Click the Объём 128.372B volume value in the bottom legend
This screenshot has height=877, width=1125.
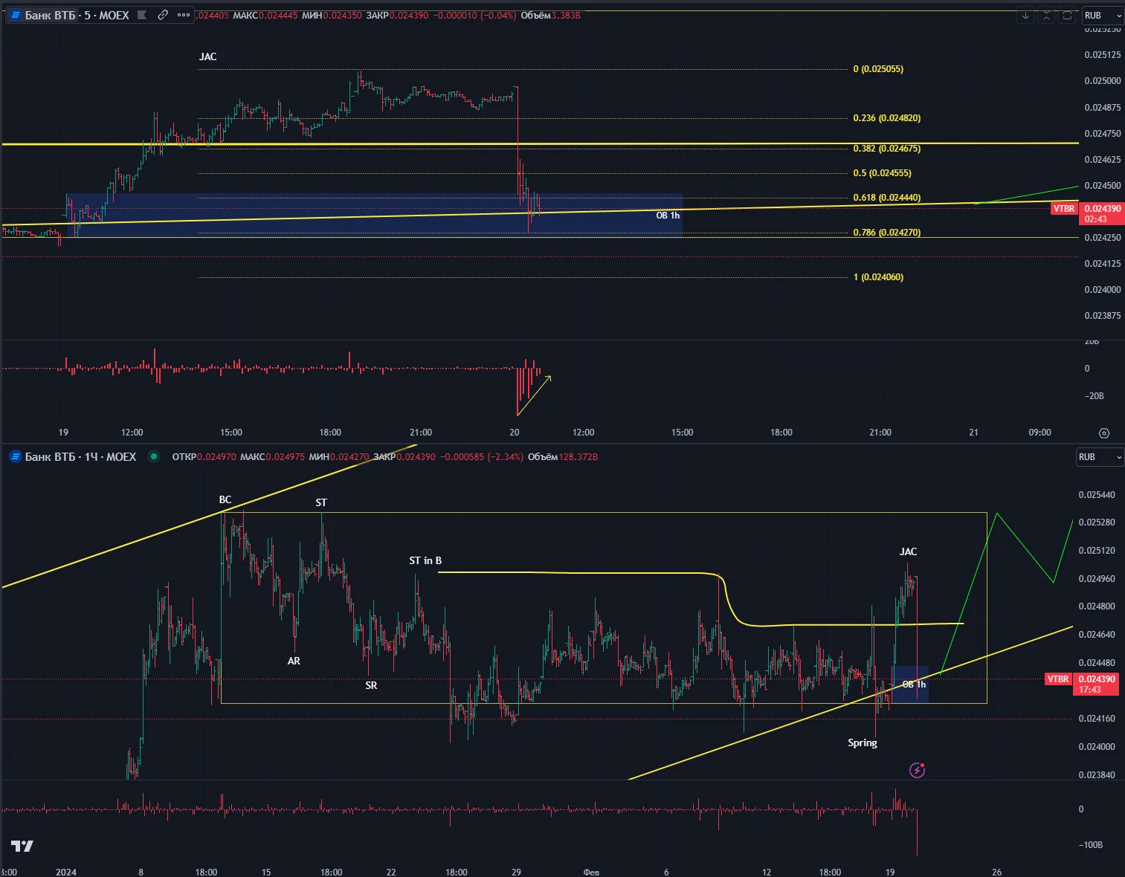563,456
